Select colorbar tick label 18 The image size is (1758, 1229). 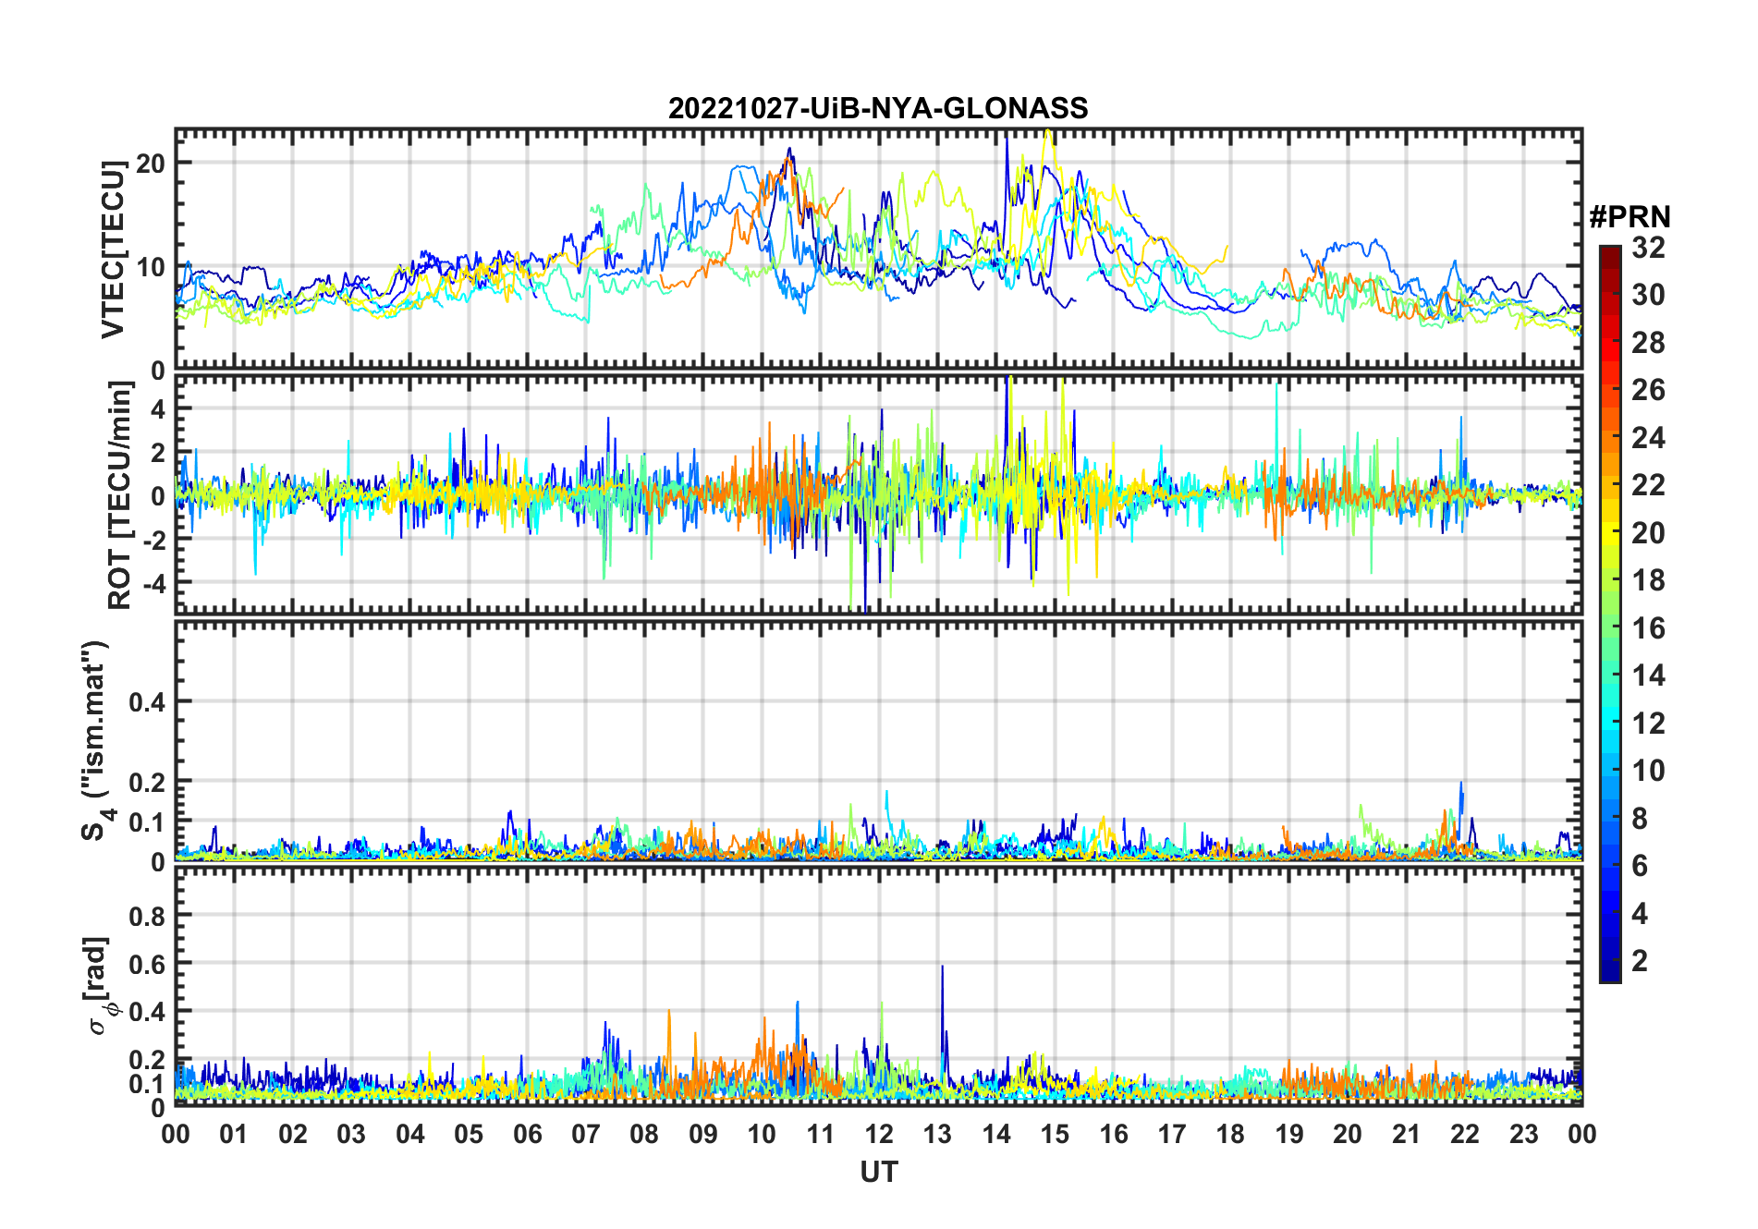click(x=1649, y=580)
